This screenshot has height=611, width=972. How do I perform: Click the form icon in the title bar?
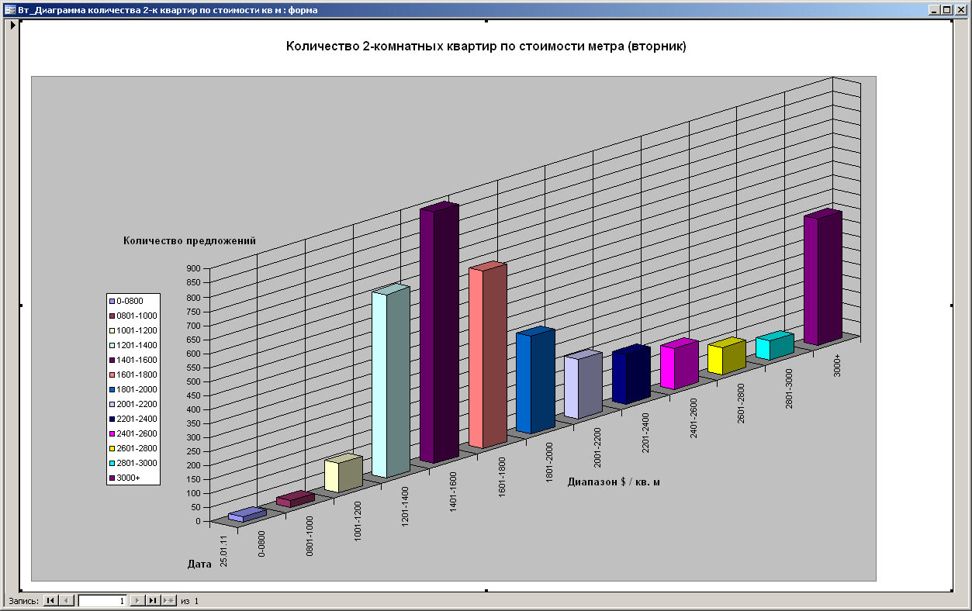9,10
